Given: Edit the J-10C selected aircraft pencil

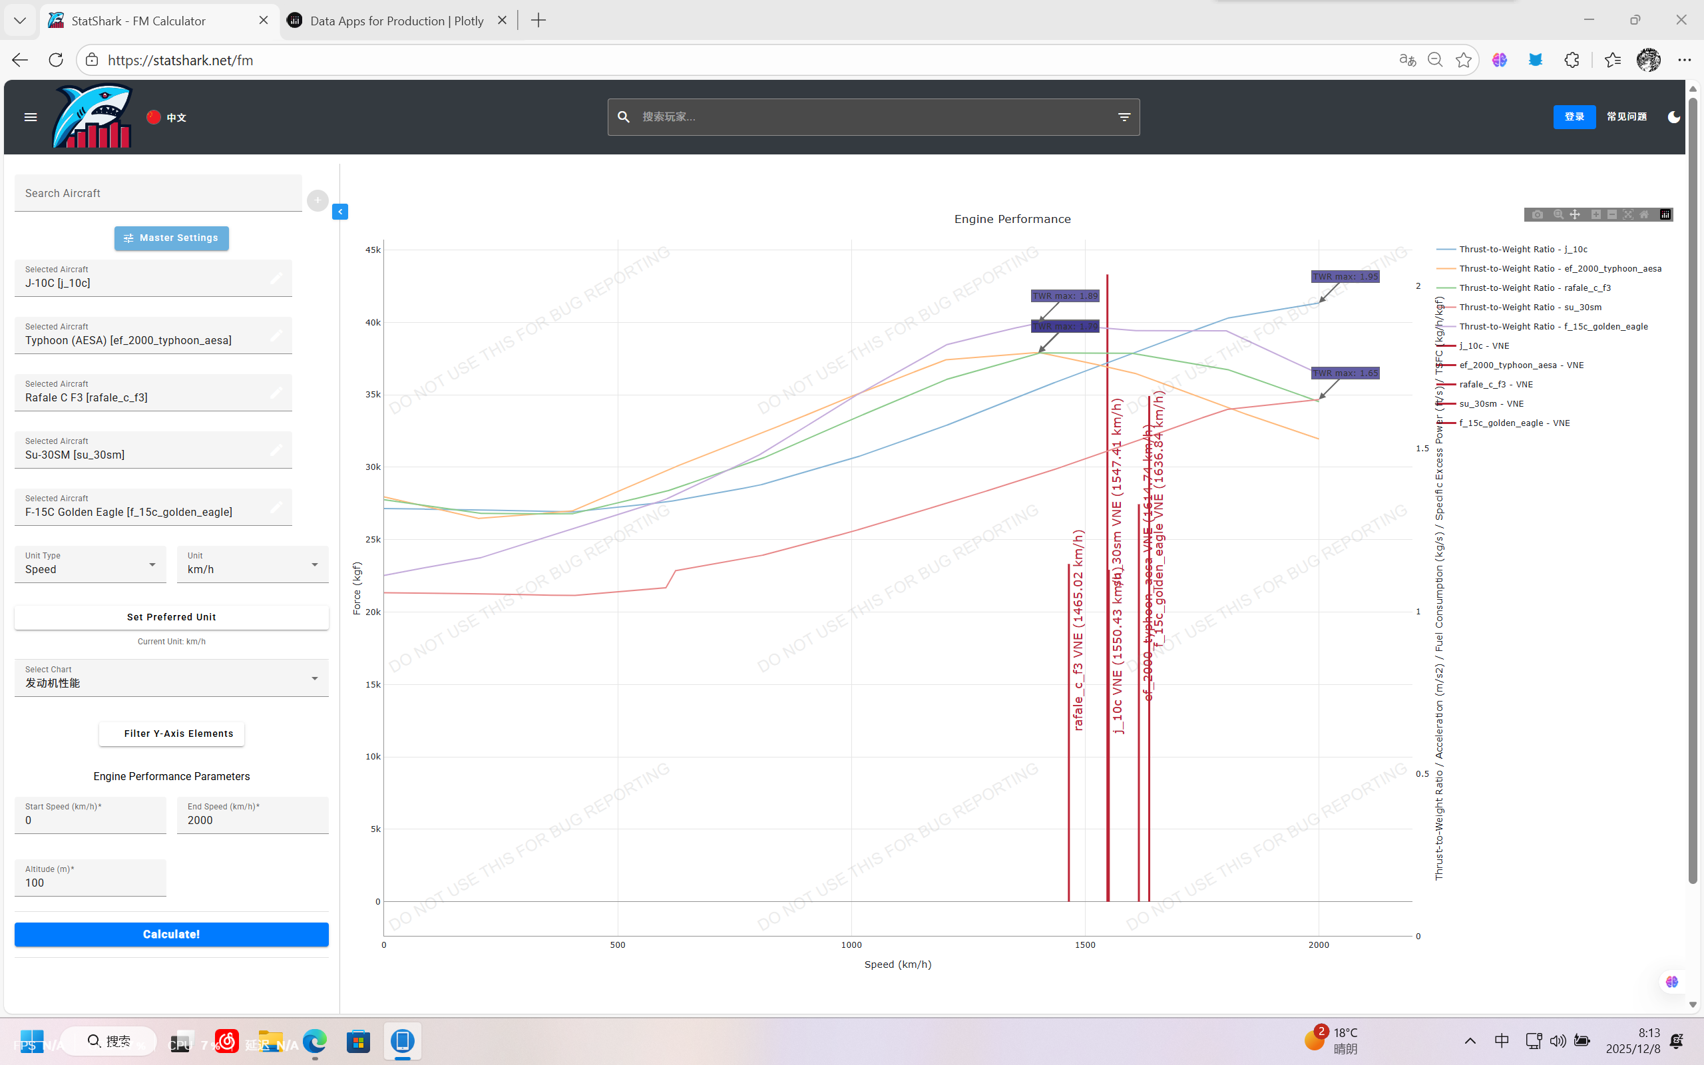Looking at the screenshot, I should pyautogui.click(x=277, y=278).
